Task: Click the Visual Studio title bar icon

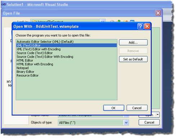Action: [x=4, y=4]
